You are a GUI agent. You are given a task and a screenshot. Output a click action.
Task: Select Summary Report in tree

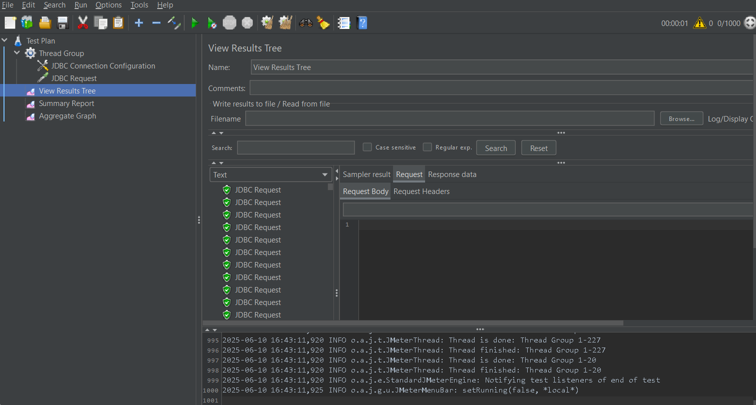(67, 103)
